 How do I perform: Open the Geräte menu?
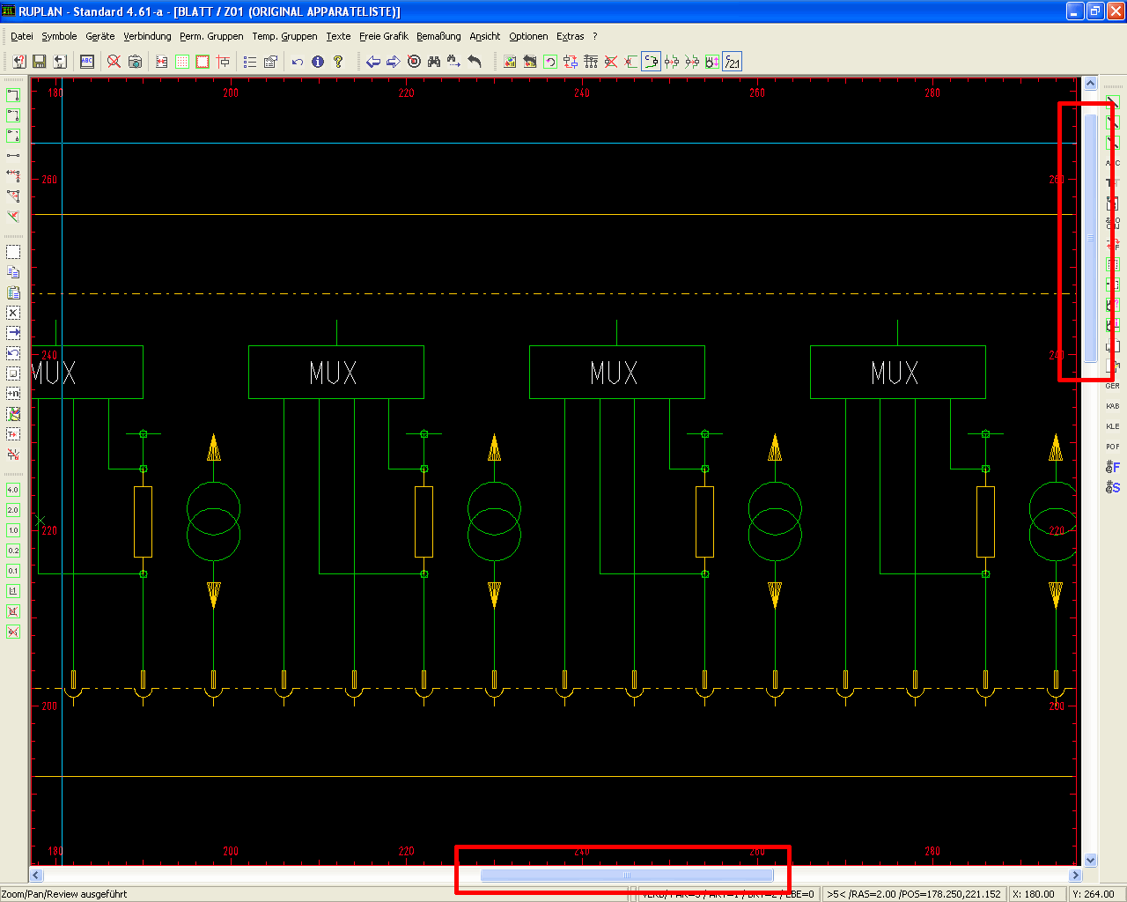pyautogui.click(x=100, y=36)
